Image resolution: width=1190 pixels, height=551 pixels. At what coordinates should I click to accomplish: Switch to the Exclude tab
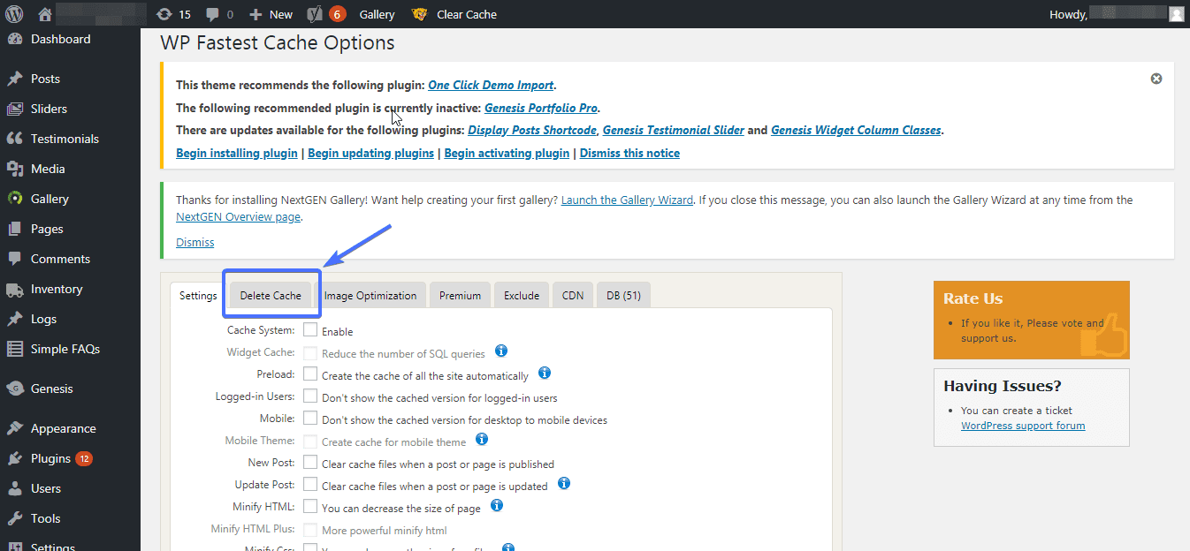[x=522, y=296]
